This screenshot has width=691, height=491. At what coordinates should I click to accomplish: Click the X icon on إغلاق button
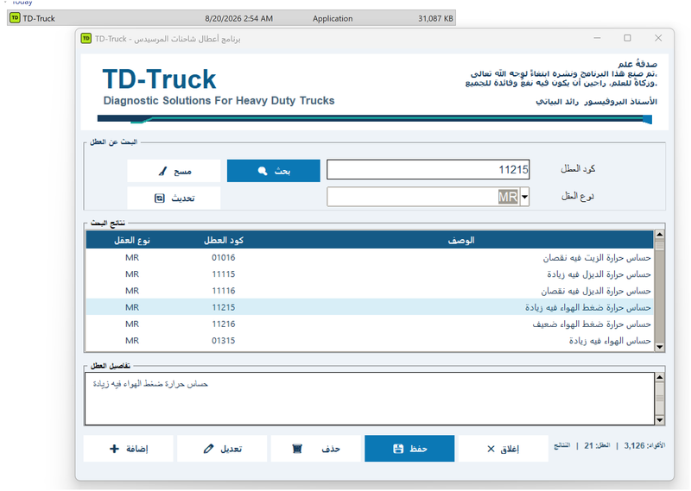pyautogui.click(x=491, y=449)
